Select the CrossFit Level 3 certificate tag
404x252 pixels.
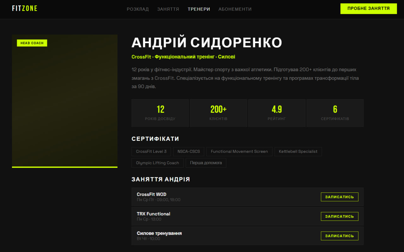151,152
